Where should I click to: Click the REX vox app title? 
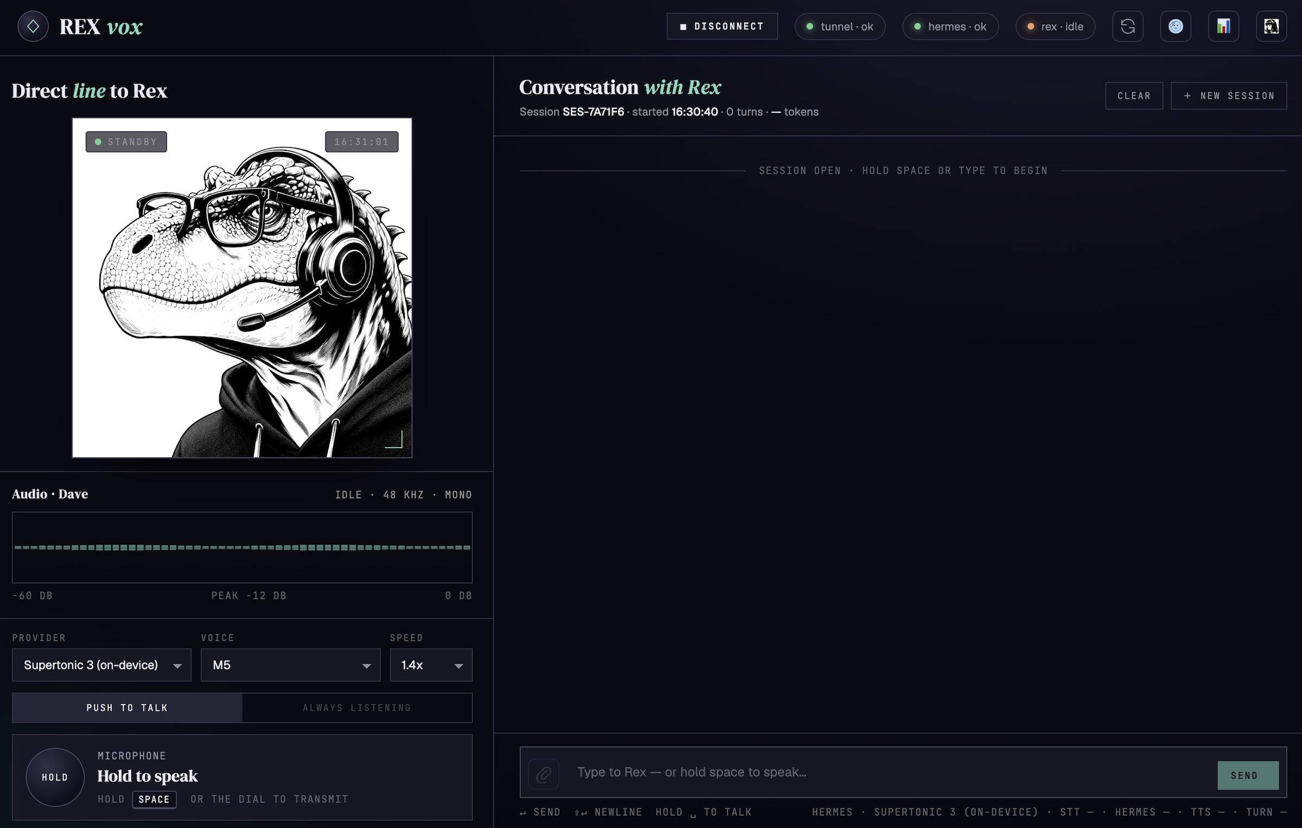(101, 27)
